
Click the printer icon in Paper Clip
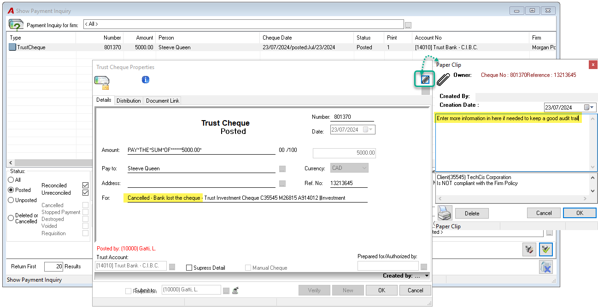click(445, 213)
